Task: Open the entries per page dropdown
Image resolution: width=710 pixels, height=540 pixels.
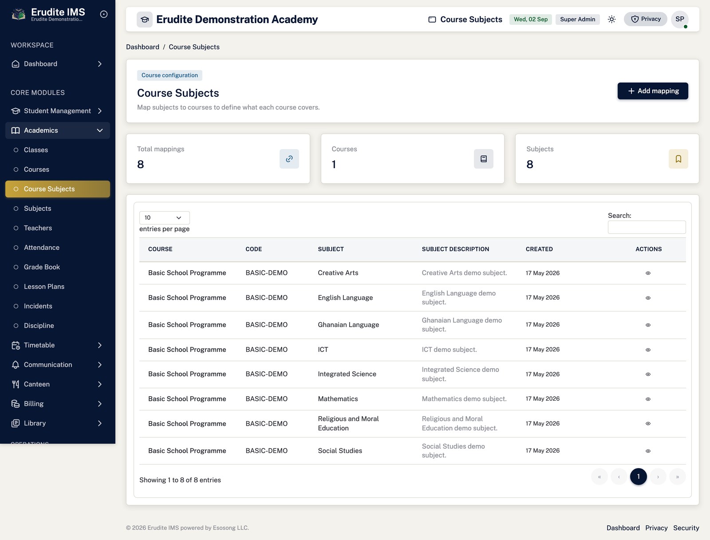Action: tap(164, 218)
